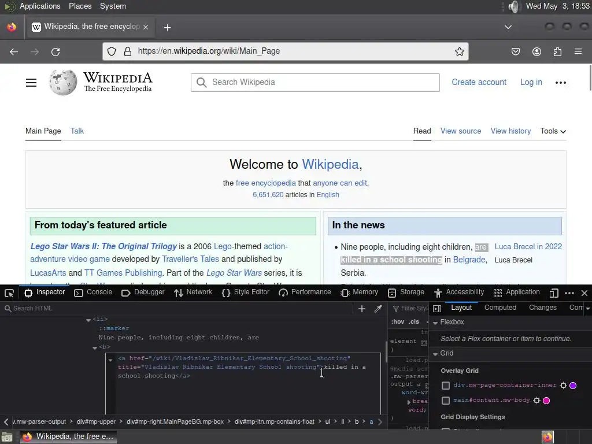
Task: Switch to the Changes sidebar tab
Action: [x=542, y=308]
